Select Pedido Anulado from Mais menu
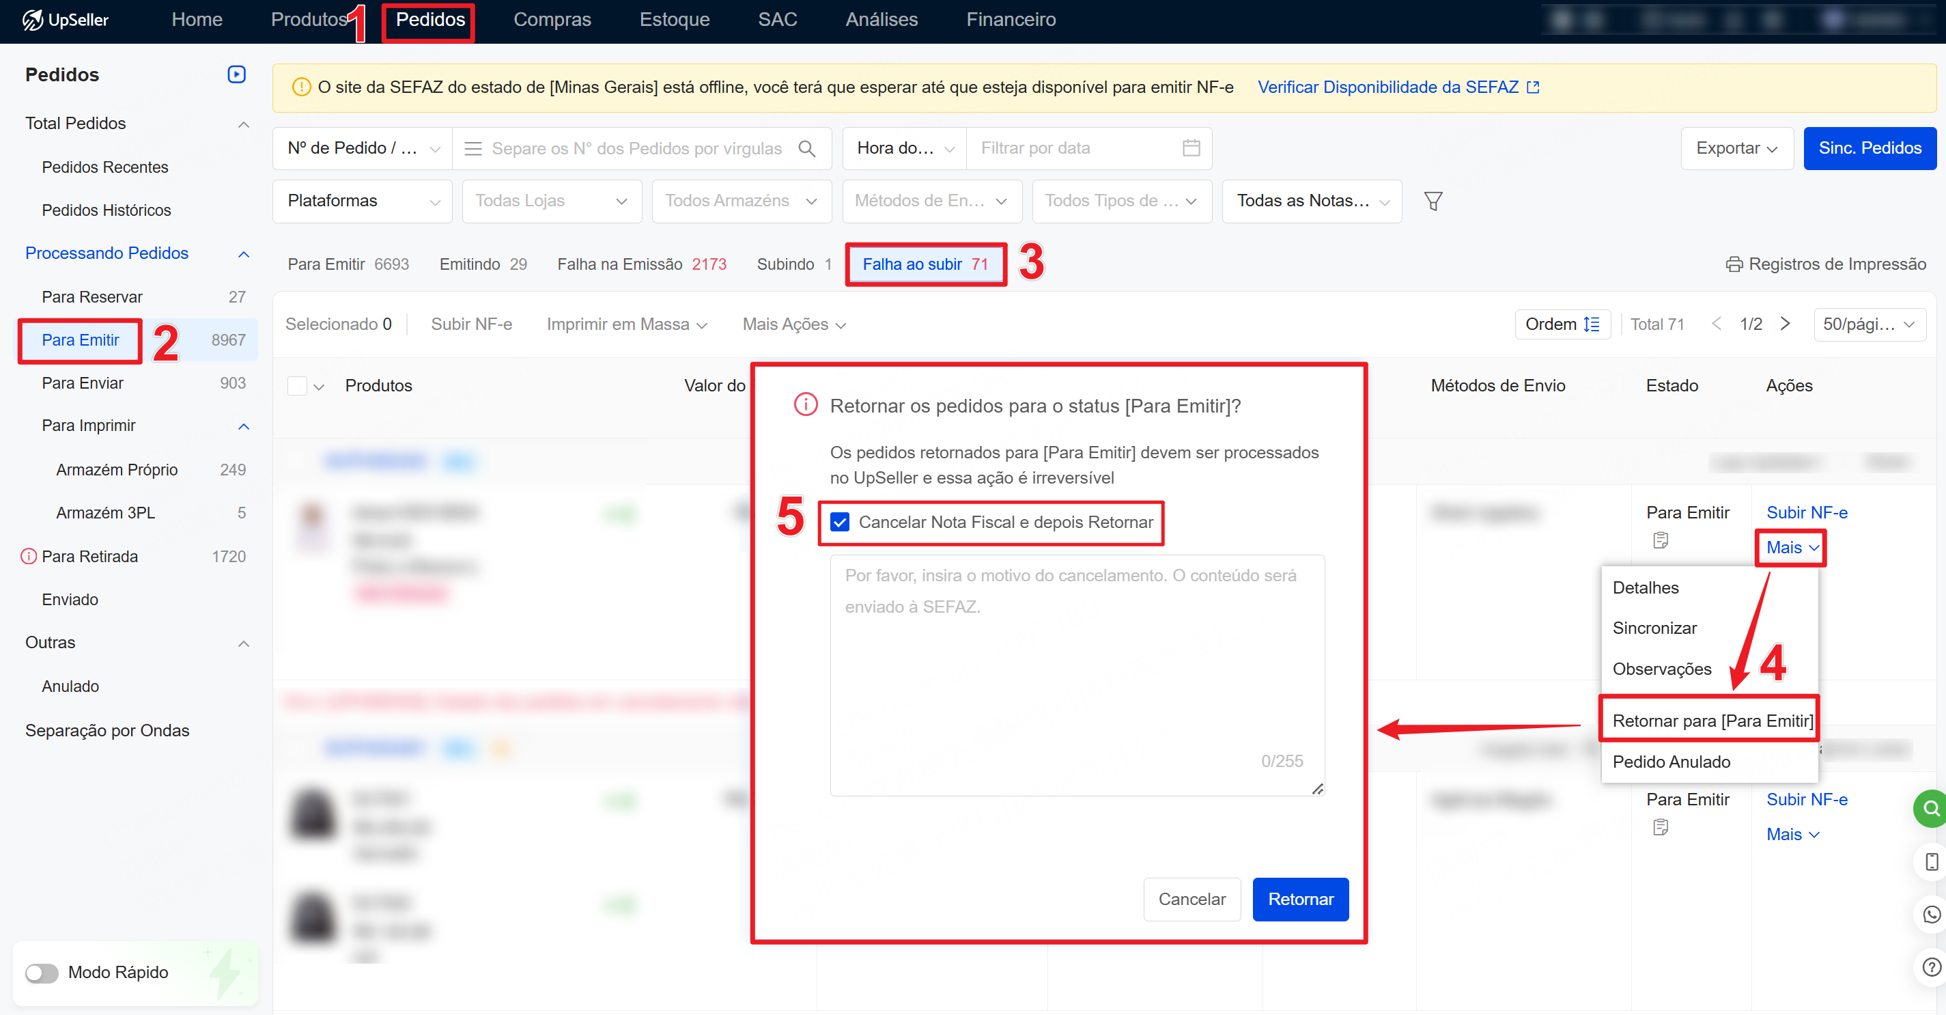The image size is (1946, 1015). (1670, 762)
